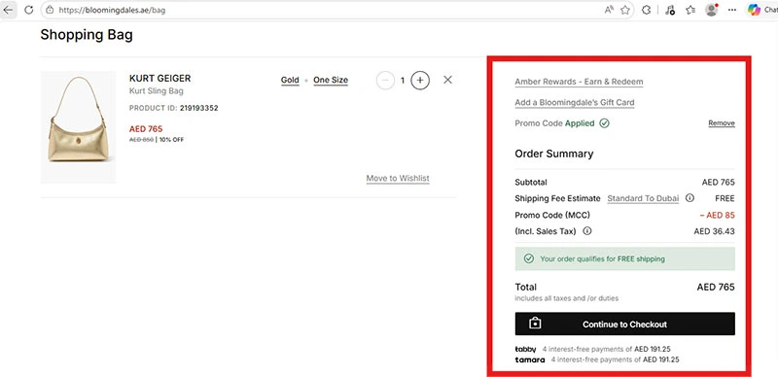Viewport: 778px width, 377px height.
Task: Open the media control music icon
Action: 670,10
